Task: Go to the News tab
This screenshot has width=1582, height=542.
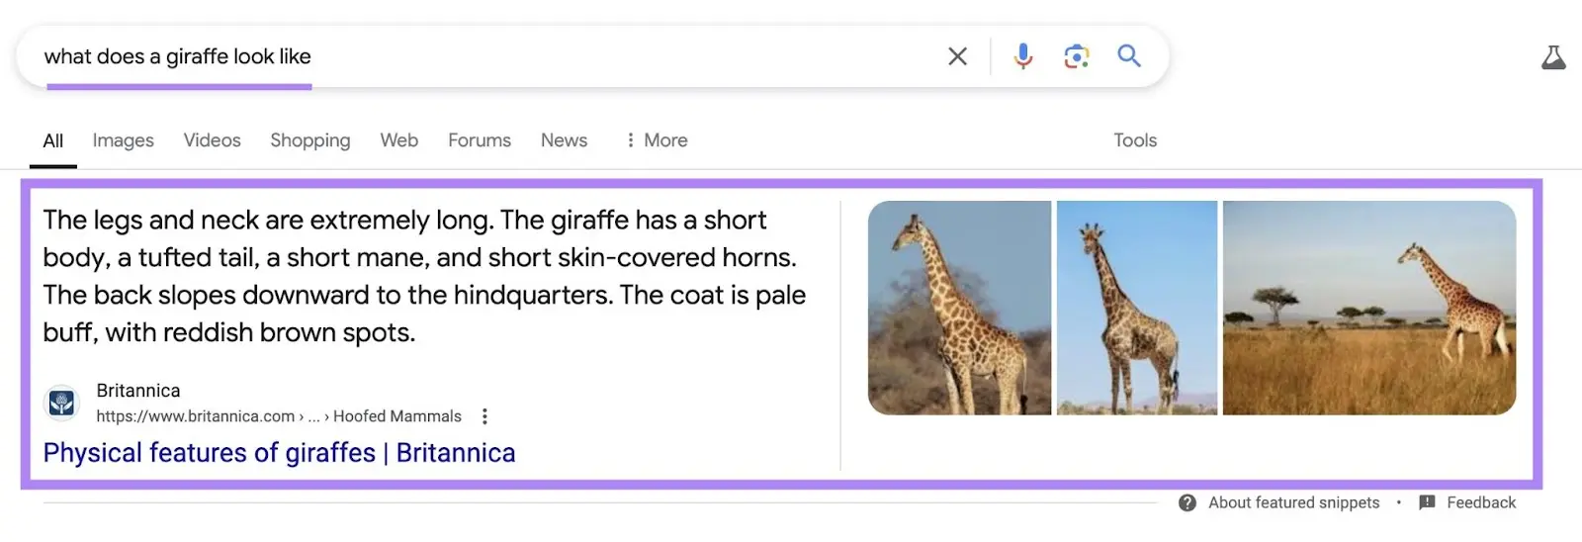Action: click(x=564, y=140)
